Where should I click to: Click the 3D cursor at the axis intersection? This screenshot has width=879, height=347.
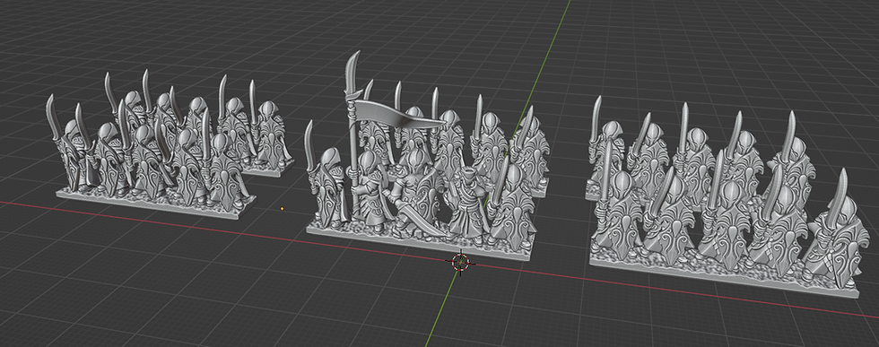[x=461, y=262]
